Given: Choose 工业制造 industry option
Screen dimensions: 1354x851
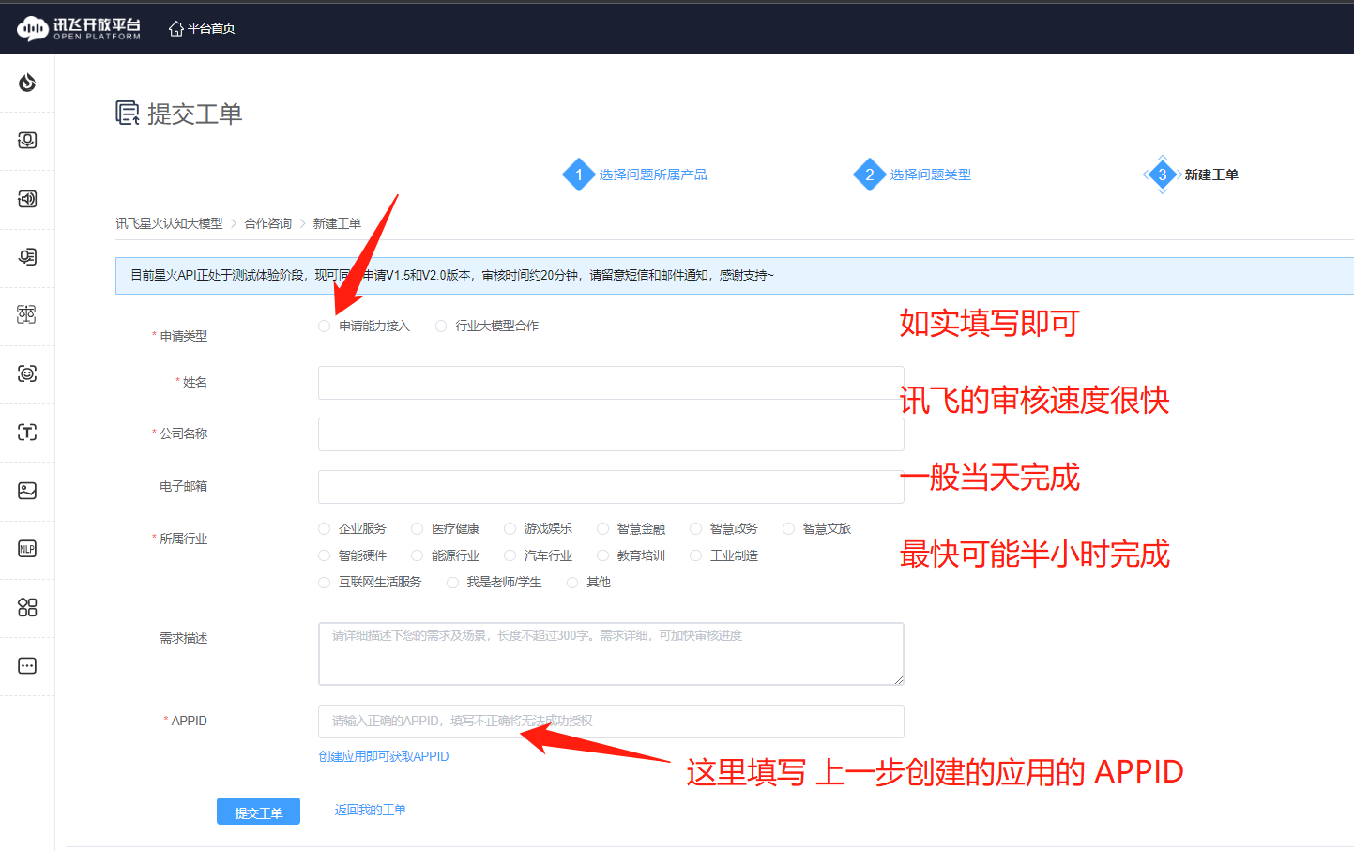Looking at the screenshot, I should 696,555.
